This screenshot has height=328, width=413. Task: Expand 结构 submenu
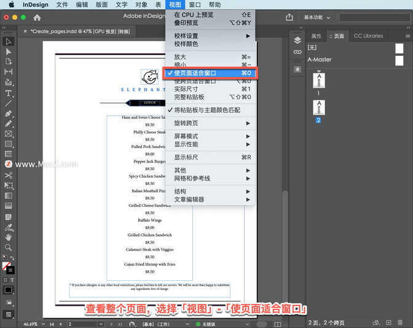tap(210, 192)
